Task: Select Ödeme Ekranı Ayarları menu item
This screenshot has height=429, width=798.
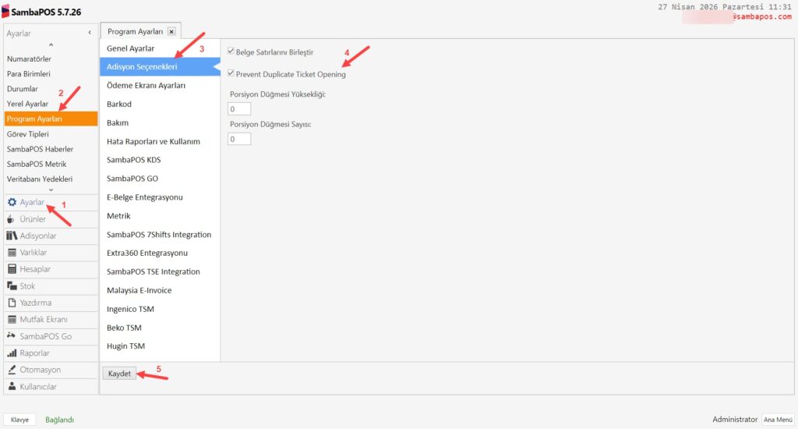Action: click(146, 86)
